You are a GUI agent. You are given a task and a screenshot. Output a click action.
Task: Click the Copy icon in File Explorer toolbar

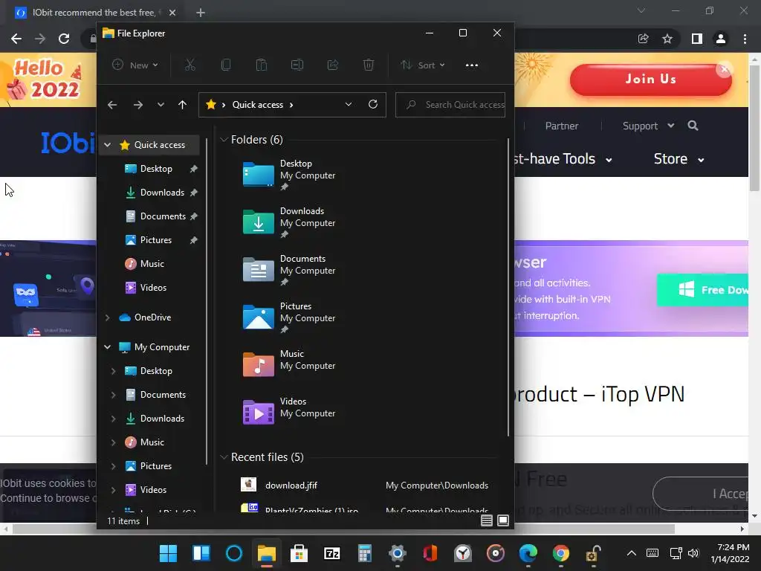click(226, 65)
